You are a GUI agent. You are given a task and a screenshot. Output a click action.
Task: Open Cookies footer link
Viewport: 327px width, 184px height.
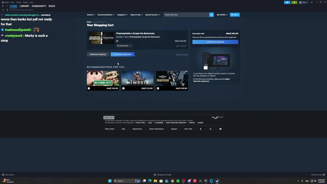coord(200,123)
